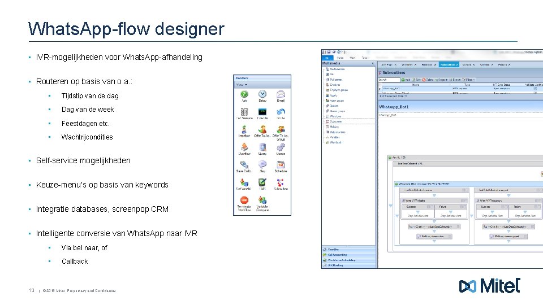Choose the Offer To Agent activity icon
The height and width of the screenshot is (305, 543).
click(x=262, y=129)
